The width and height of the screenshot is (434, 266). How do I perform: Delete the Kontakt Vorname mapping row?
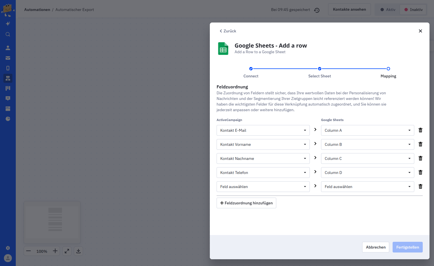tap(420, 144)
